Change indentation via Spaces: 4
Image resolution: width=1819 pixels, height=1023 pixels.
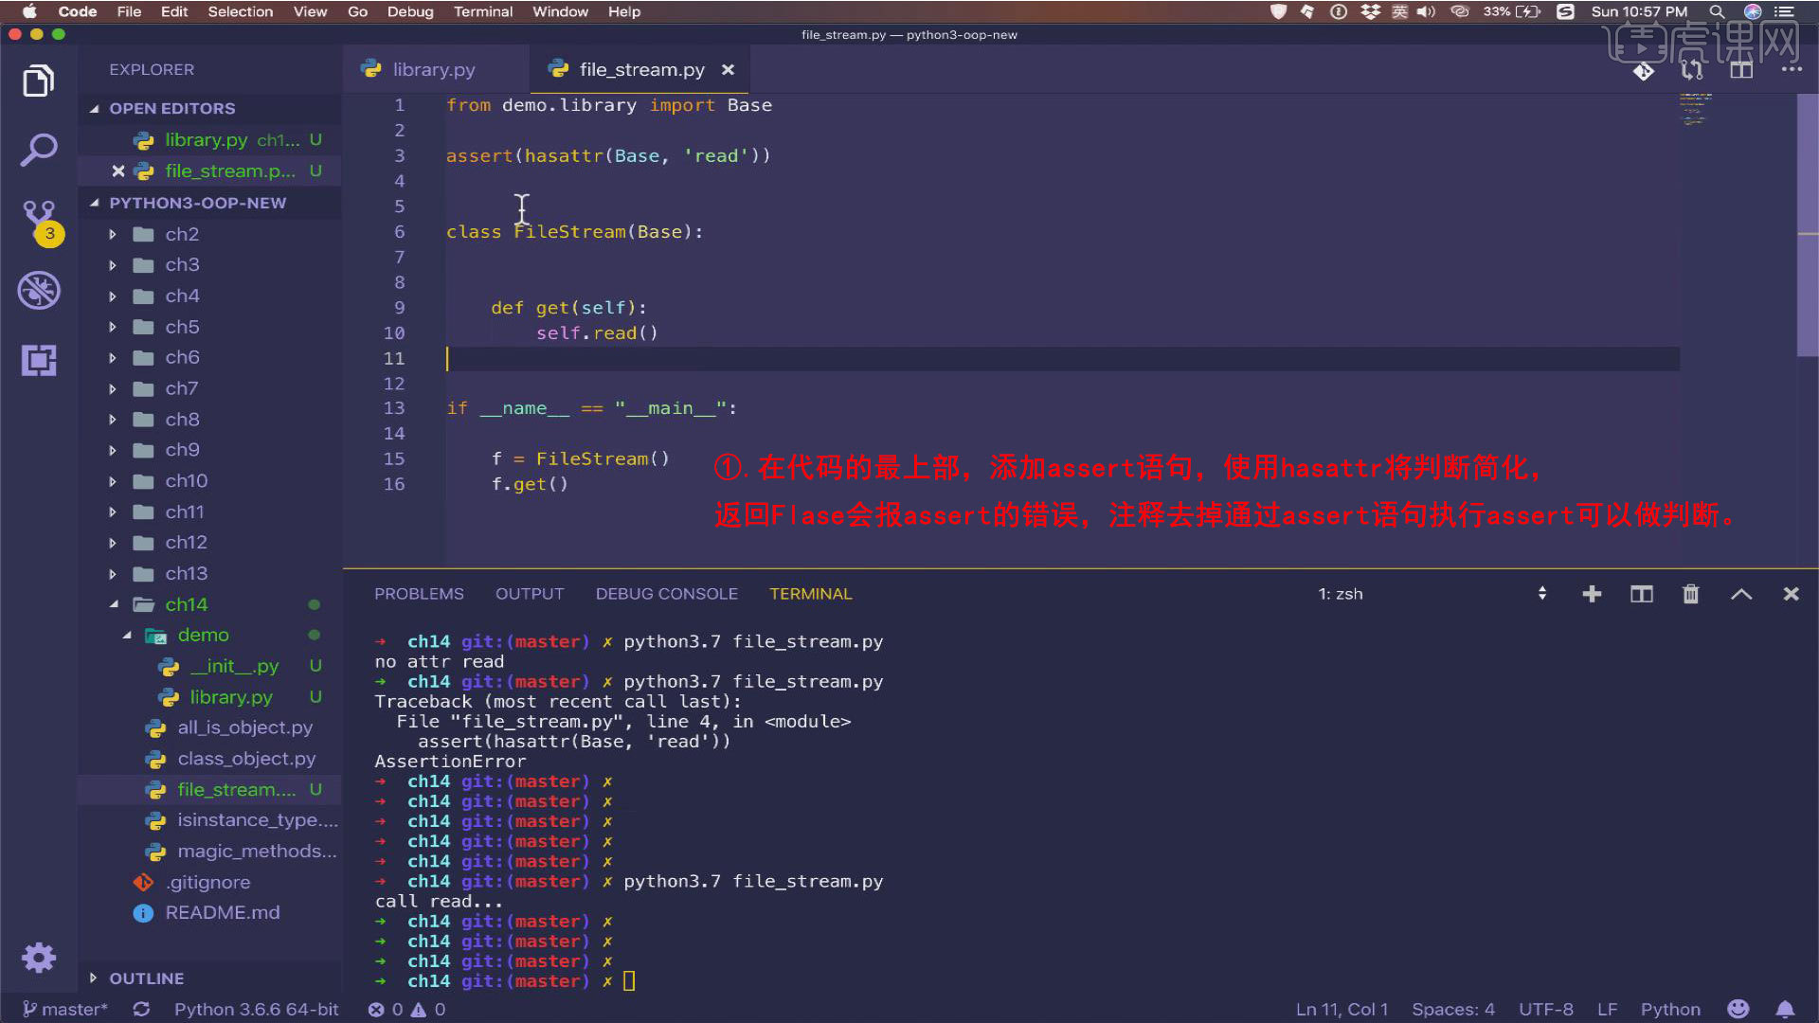pos(1453,1010)
